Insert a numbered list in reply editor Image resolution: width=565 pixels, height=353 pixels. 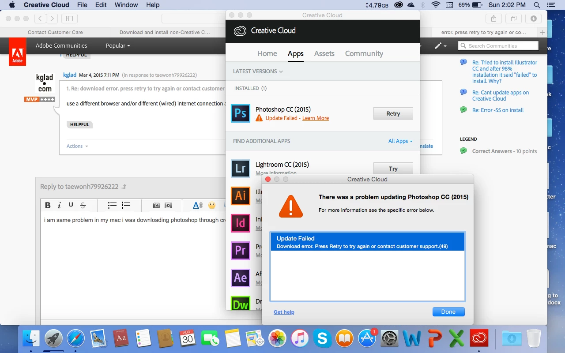pyautogui.click(x=126, y=205)
